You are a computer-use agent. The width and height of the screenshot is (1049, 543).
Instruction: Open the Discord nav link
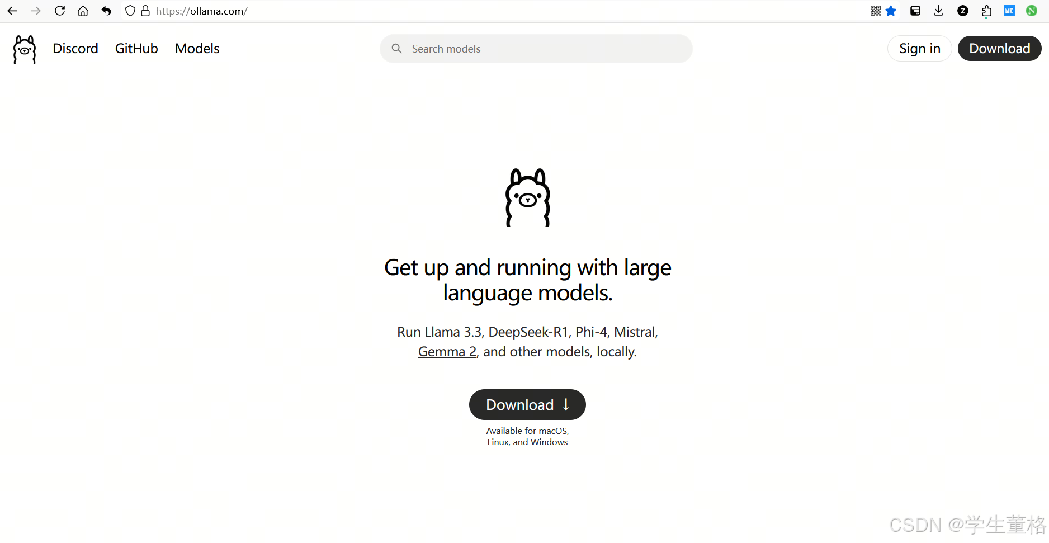pyautogui.click(x=75, y=49)
